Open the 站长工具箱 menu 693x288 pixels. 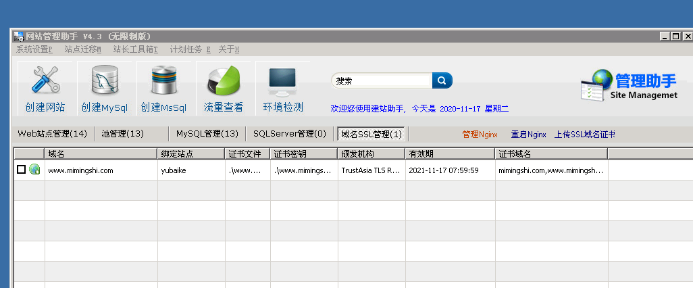coord(136,49)
